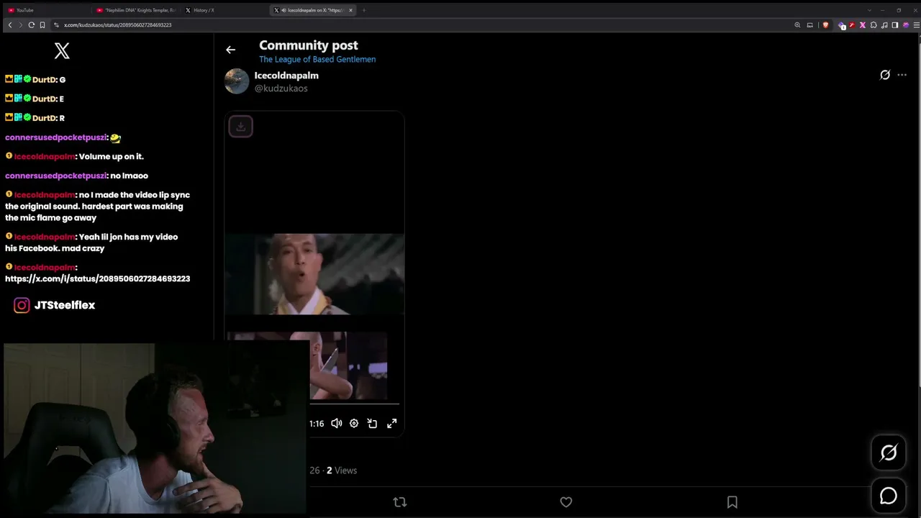
Task: Open the music note media control icon
Action: pyautogui.click(x=884, y=25)
